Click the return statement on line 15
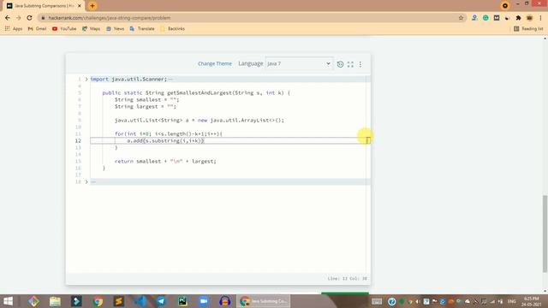The height and width of the screenshot is (308, 548). (x=165, y=162)
